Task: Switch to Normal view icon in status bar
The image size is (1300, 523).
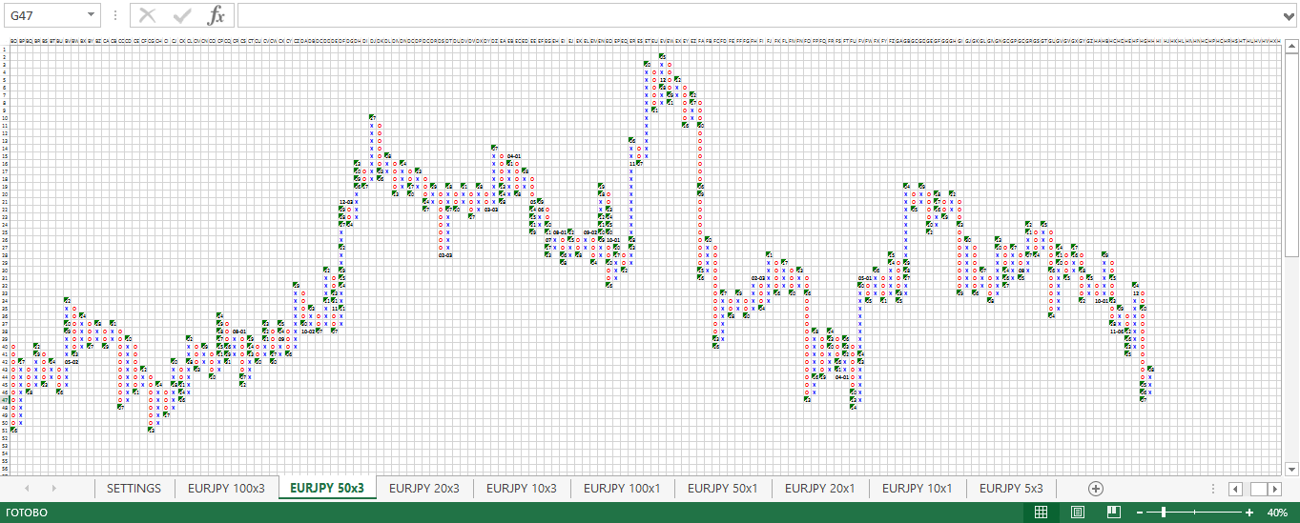Action: [x=1042, y=513]
